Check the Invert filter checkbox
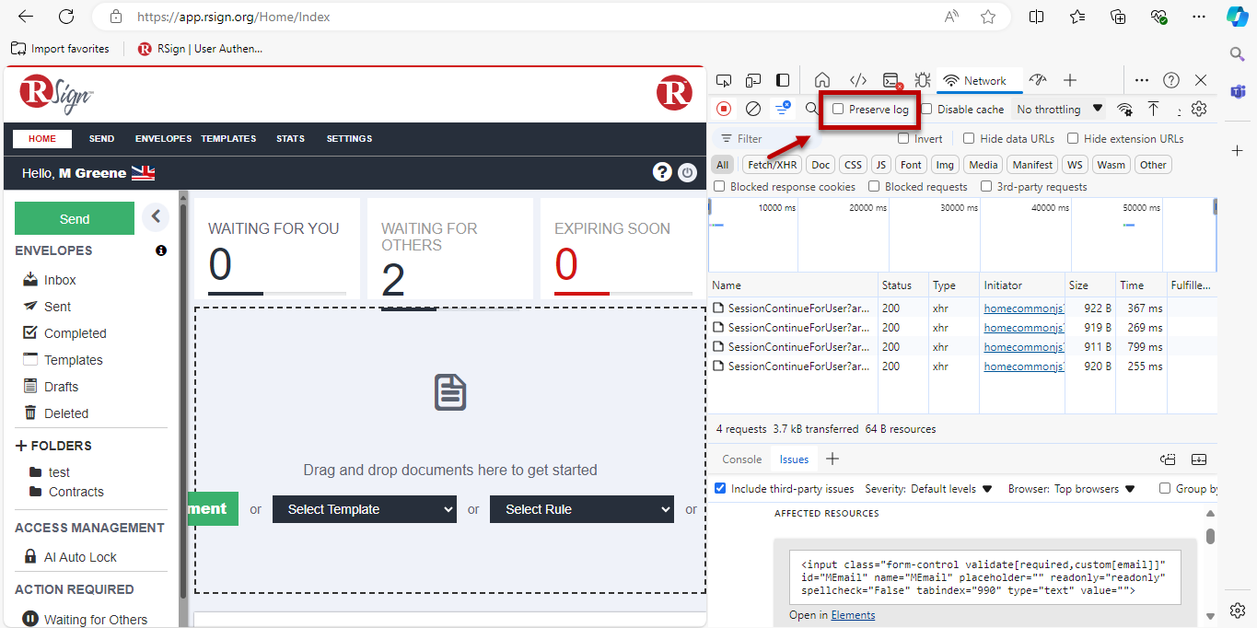 tap(903, 138)
